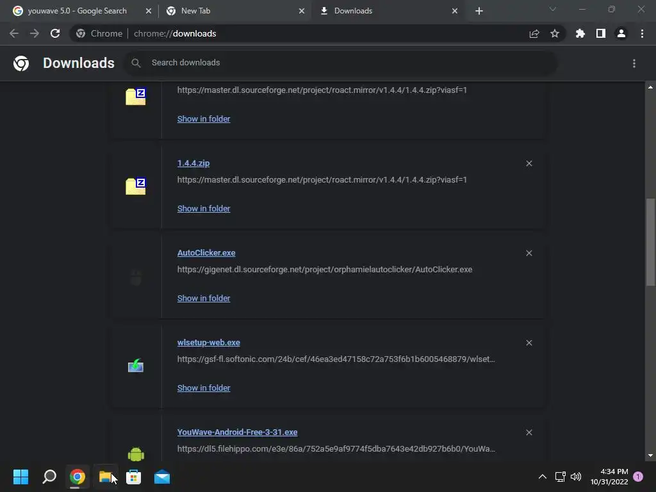Open the AutoClicker.exe file link

206,252
